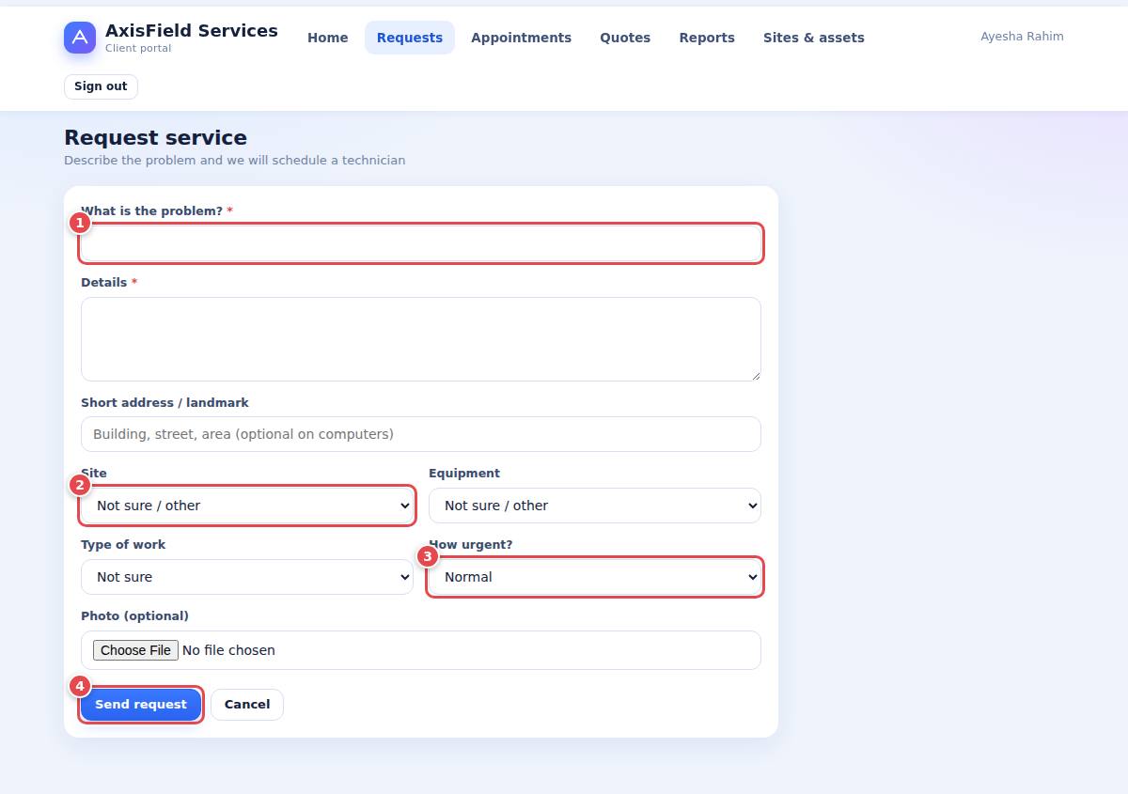Click the Sign out button
Screen dimensions: 1128x794
point(101,86)
